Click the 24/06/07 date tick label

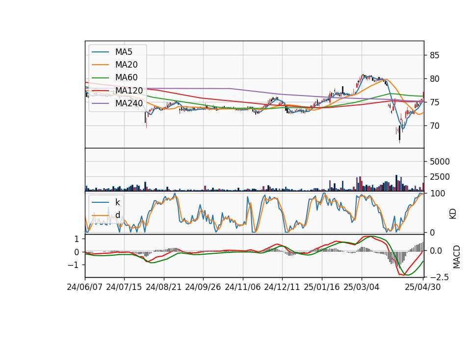[84, 287]
